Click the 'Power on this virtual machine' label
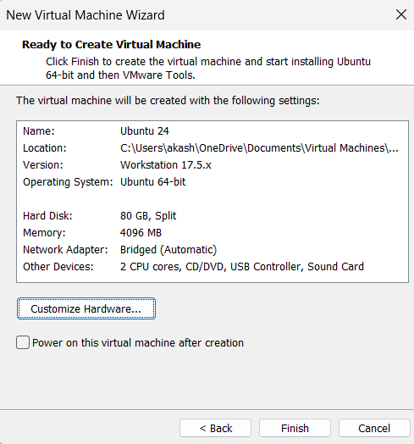This screenshot has height=444, width=414. pos(138,342)
